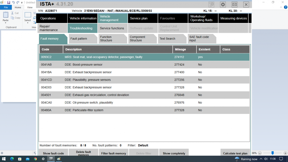Open the operations list document icon
Screen dimensions: 288x162
pyautogui.click(x=211, y=4)
